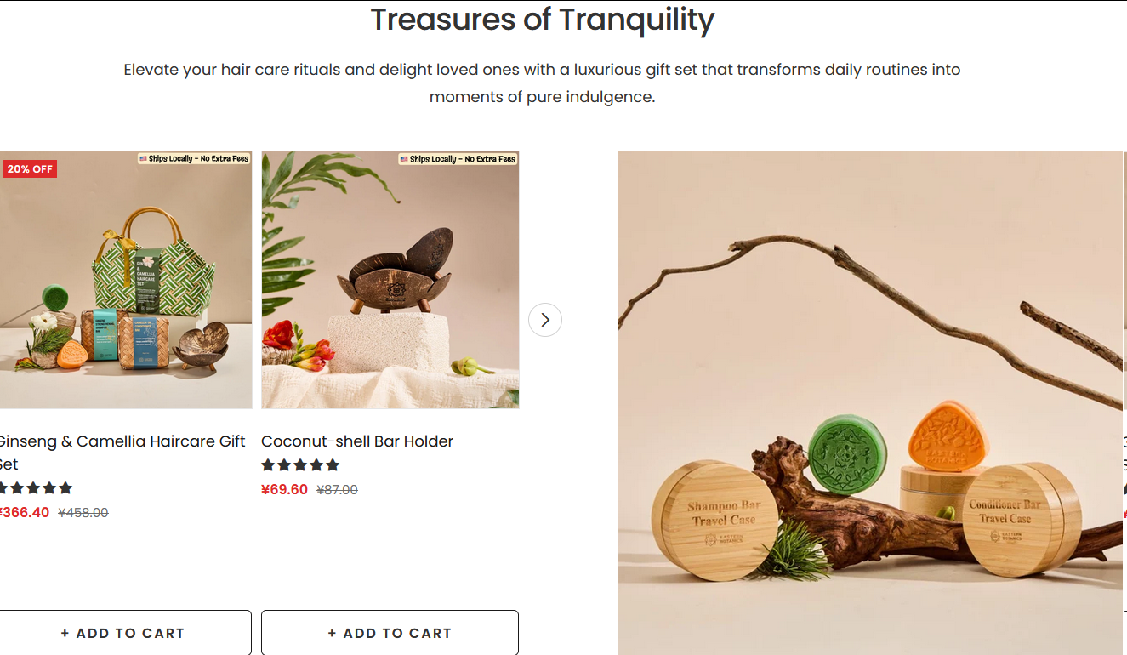Viewport: 1127px width, 655px height.
Task: Click the star rating under Coconut-shell Bar Holder
Action: tap(300, 465)
